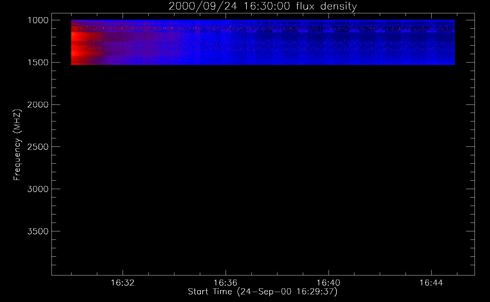The image size is (490, 302).
Task: Click the 1500 frequency tick label
Action: [x=38, y=63]
